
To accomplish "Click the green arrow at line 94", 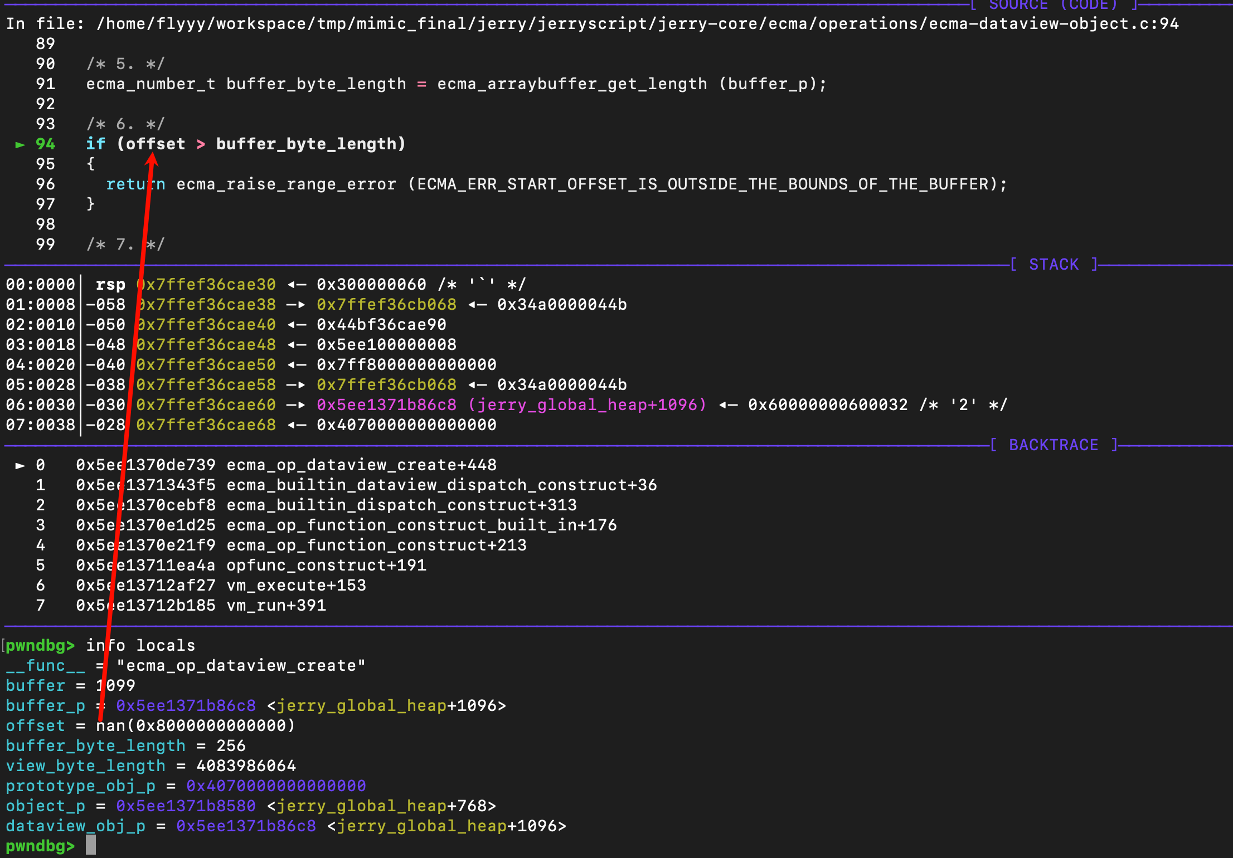I will (20, 145).
